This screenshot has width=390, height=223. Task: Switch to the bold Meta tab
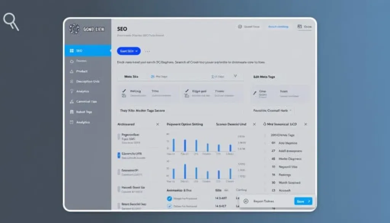[131, 76]
